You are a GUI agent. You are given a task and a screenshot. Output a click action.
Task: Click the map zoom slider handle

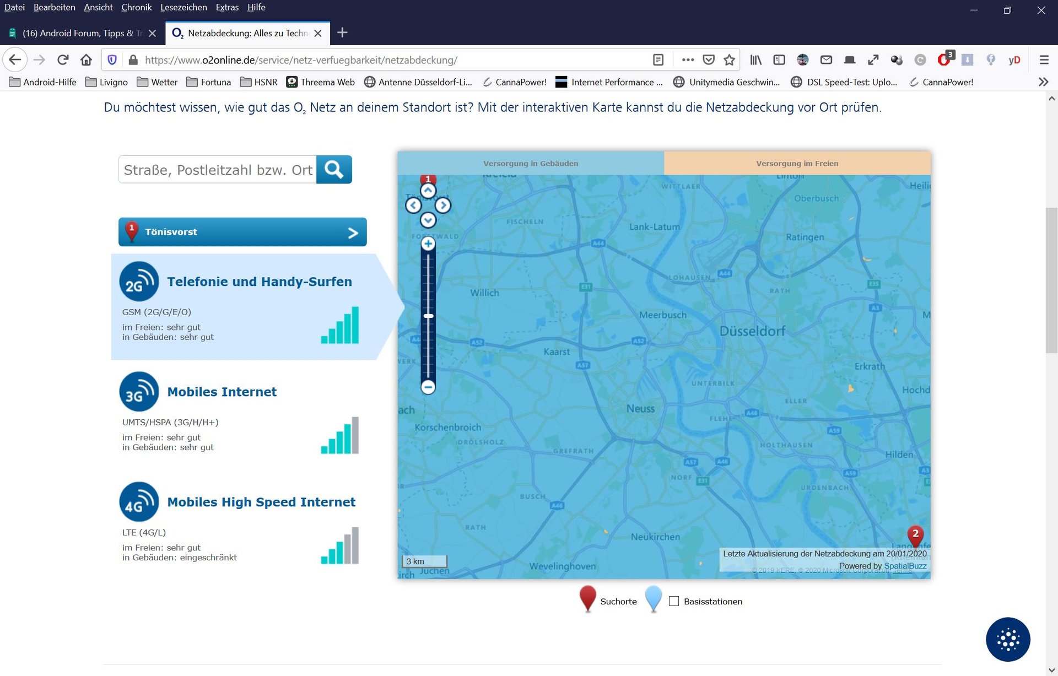coord(428,316)
